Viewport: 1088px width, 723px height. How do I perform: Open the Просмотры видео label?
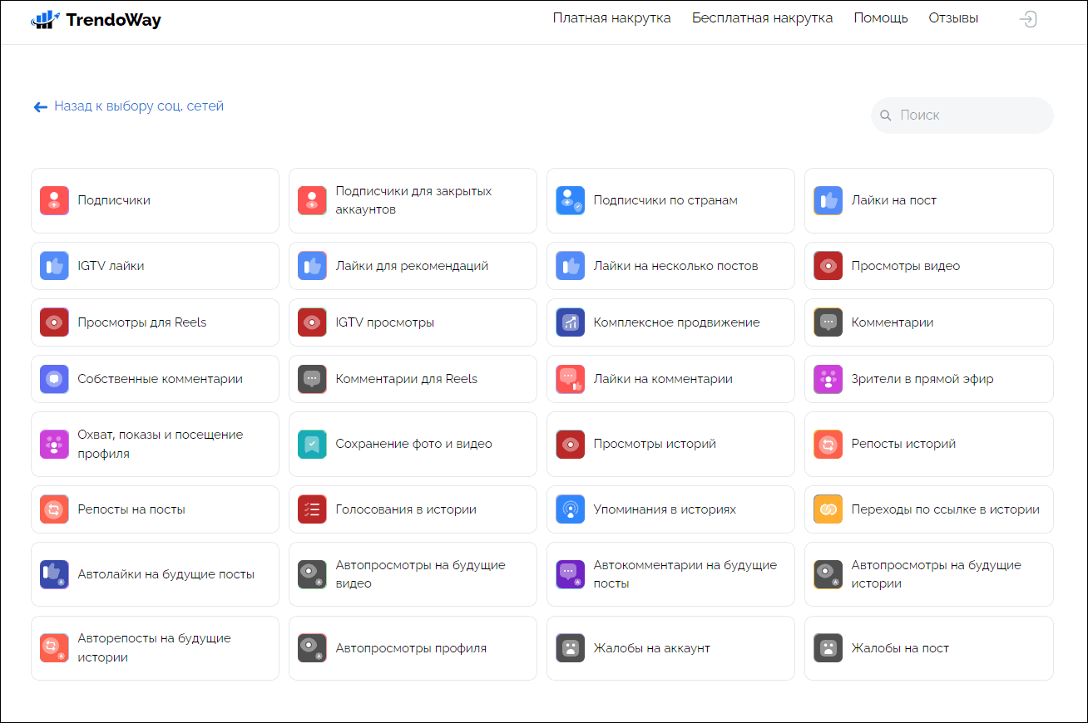(x=906, y=266)
